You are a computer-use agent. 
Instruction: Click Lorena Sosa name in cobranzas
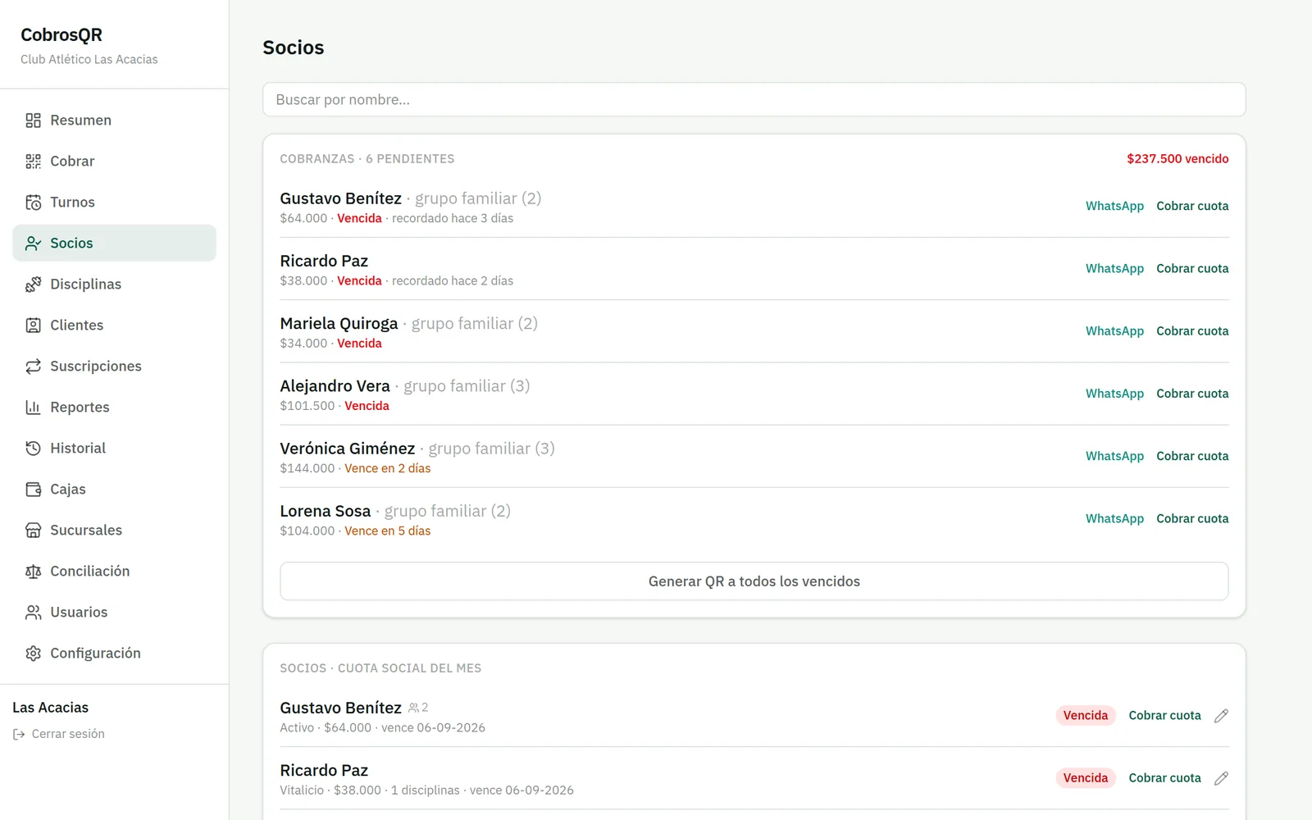click(x=326, y=512)
